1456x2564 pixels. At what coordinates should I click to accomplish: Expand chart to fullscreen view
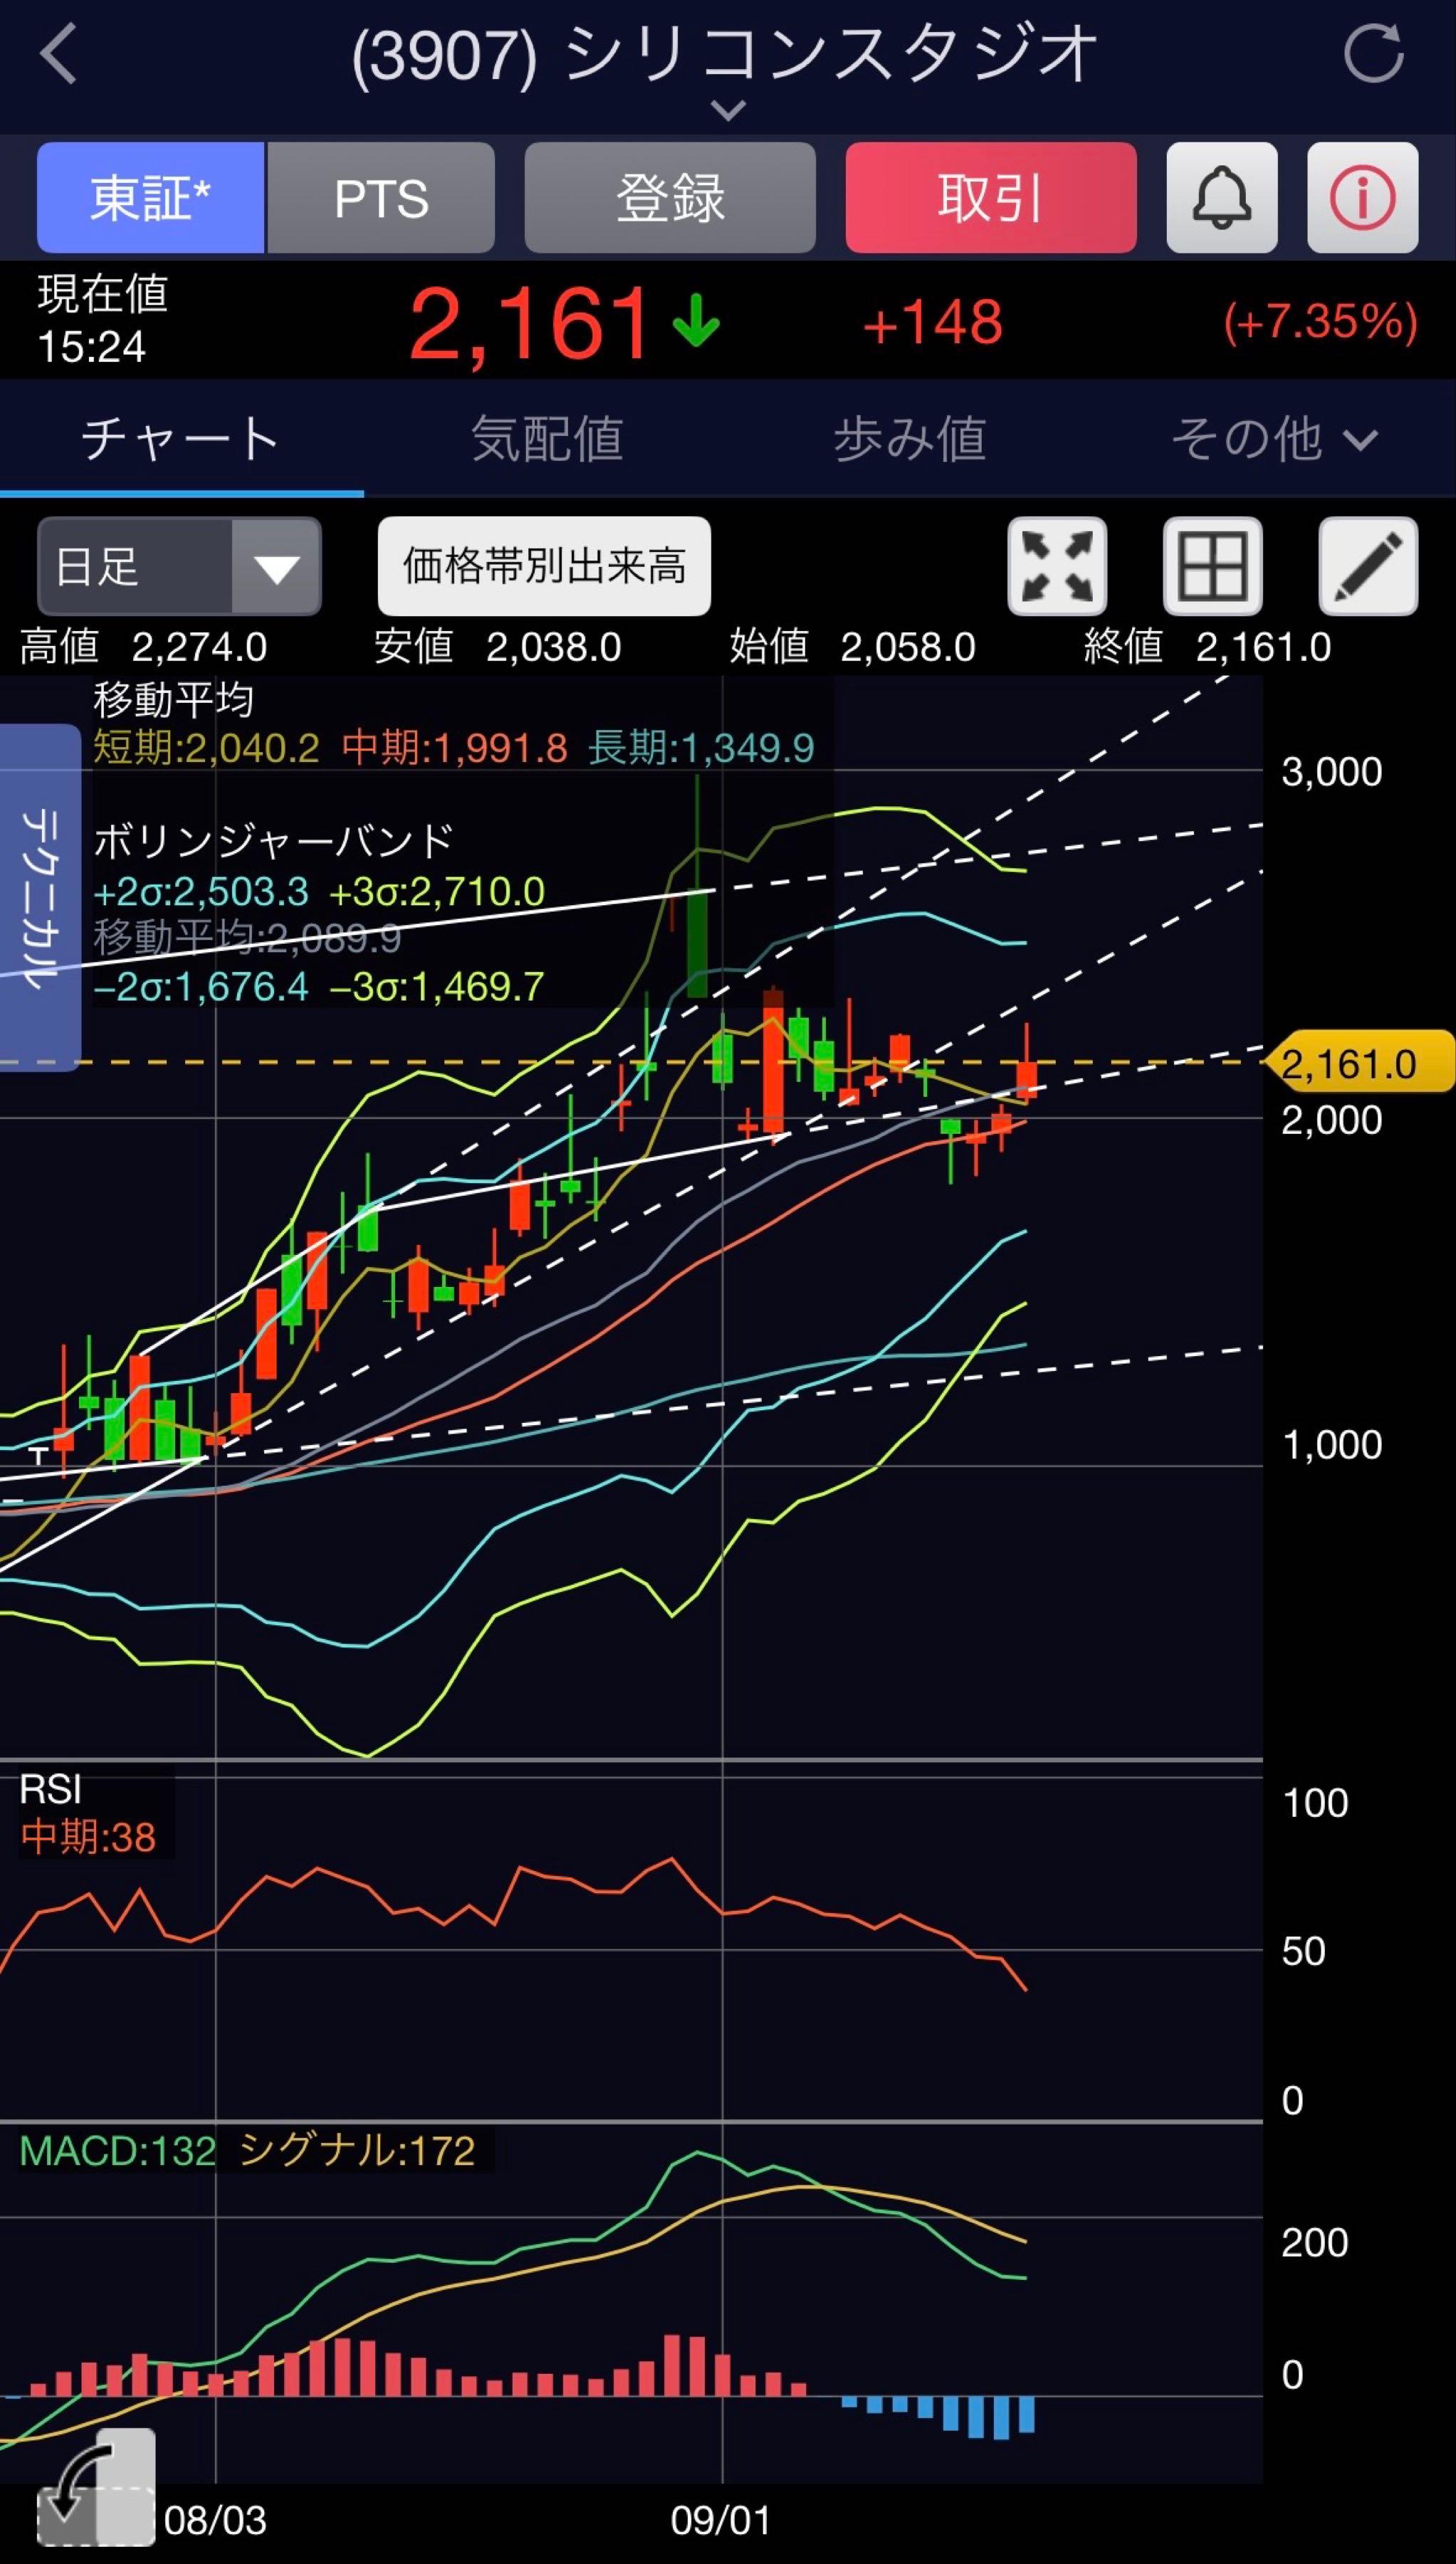pyautogui.click(x=1057, y=566)
